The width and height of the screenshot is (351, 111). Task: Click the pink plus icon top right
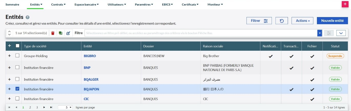[x=345, y=4]
